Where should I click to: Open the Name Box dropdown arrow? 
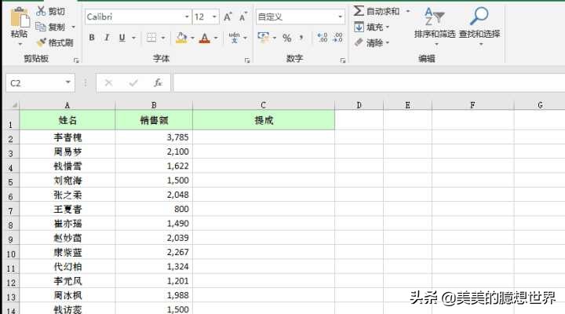(67, 82)
